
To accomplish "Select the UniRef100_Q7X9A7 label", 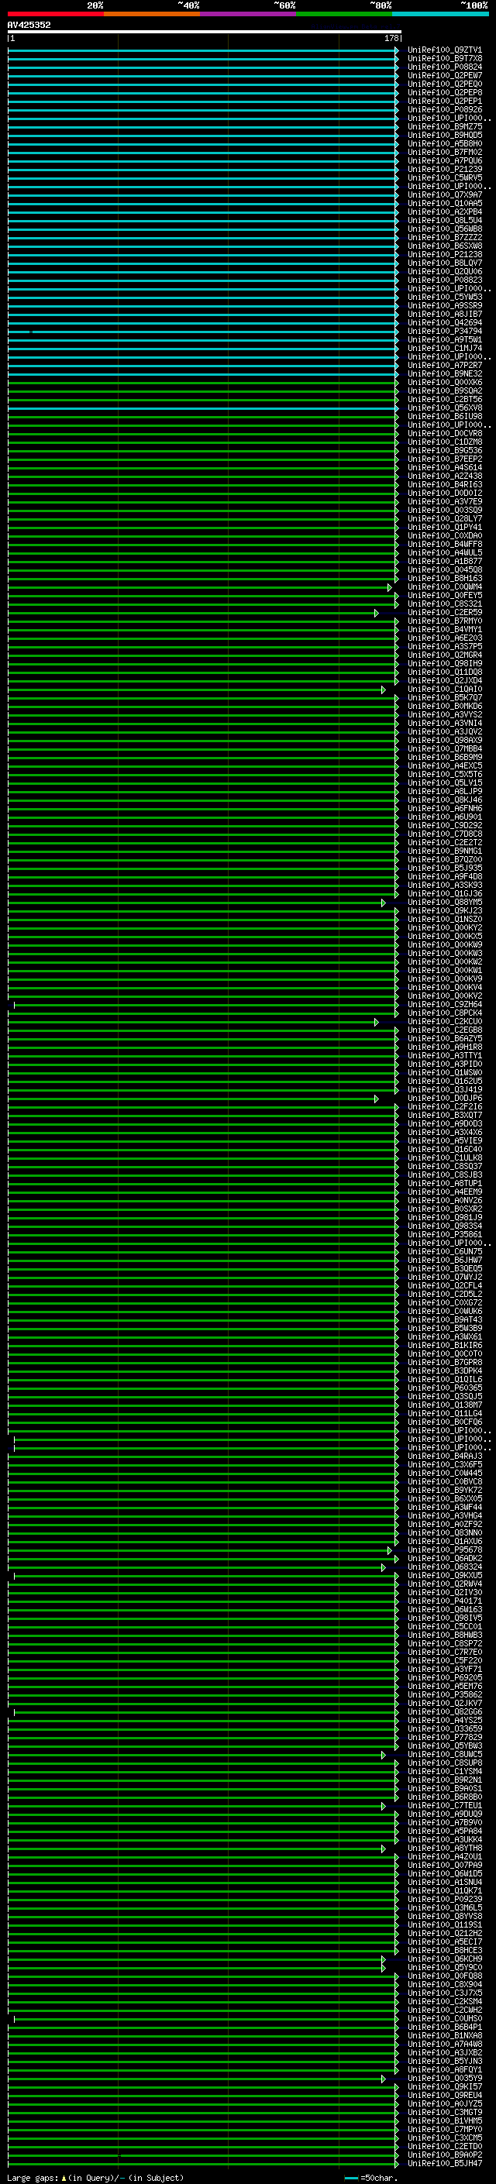I will click(445, 195).
